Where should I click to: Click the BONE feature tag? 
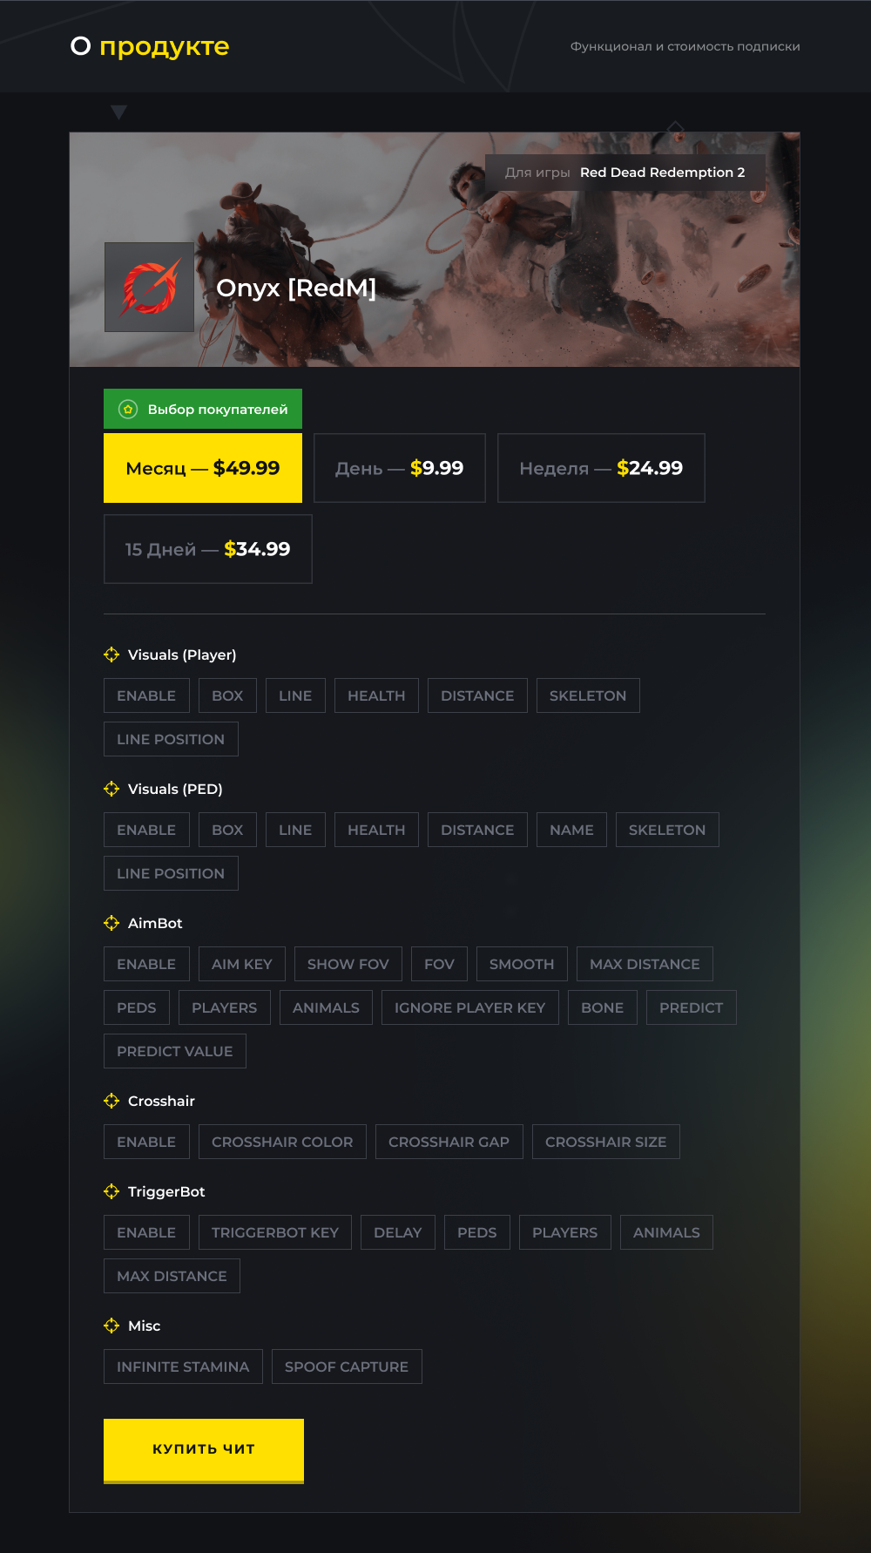click(x=603, y=1007)
